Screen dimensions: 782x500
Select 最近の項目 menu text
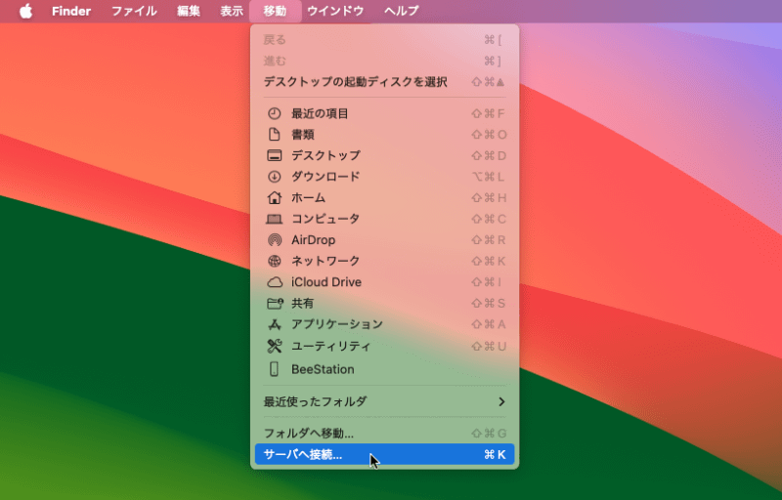click(320, 113)
